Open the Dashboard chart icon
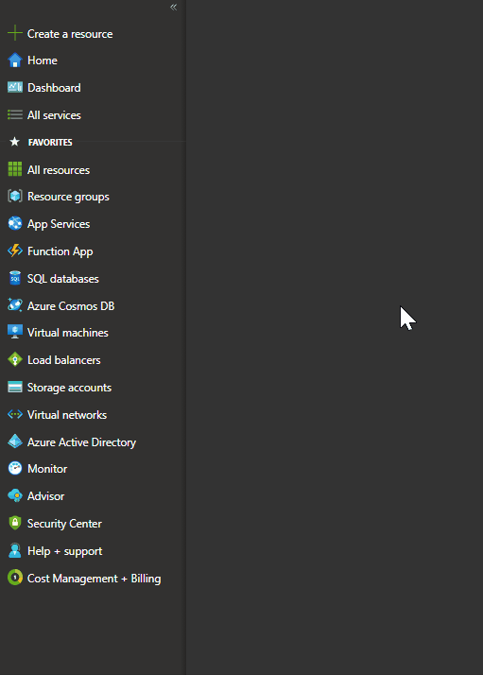 15,87
